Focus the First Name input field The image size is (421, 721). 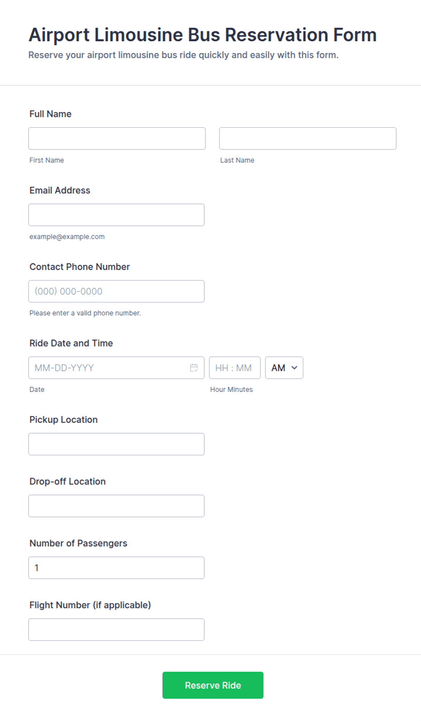(x=117, y=139)
